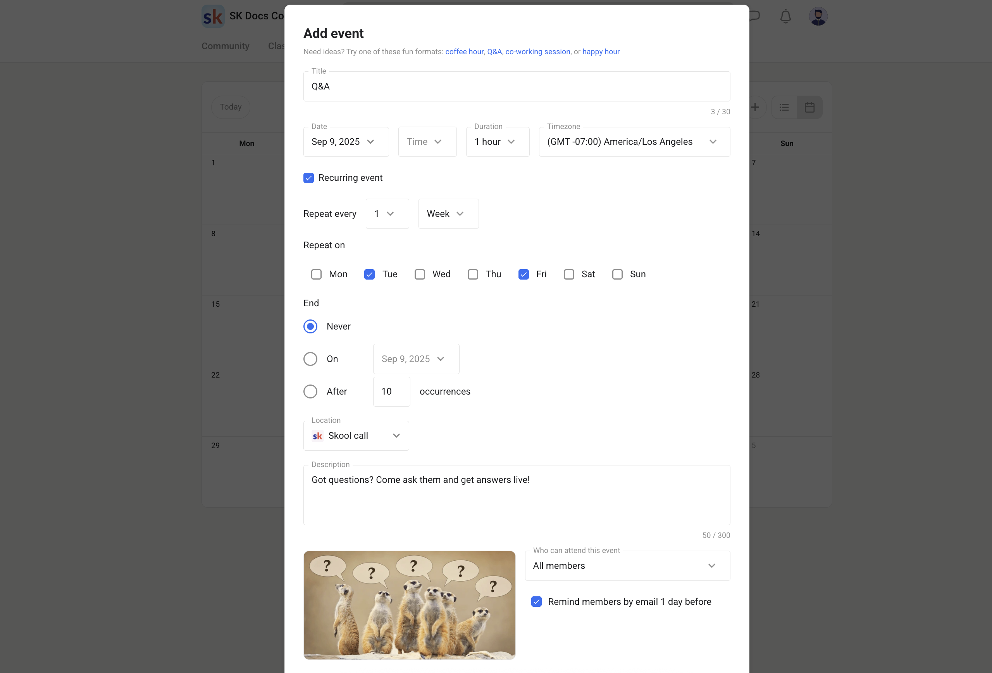Click the SK logo icon
992x673 pixels.
pos(213,16)
